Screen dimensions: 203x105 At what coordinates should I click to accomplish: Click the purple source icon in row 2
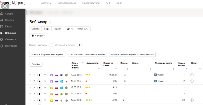tap(52, 81)
